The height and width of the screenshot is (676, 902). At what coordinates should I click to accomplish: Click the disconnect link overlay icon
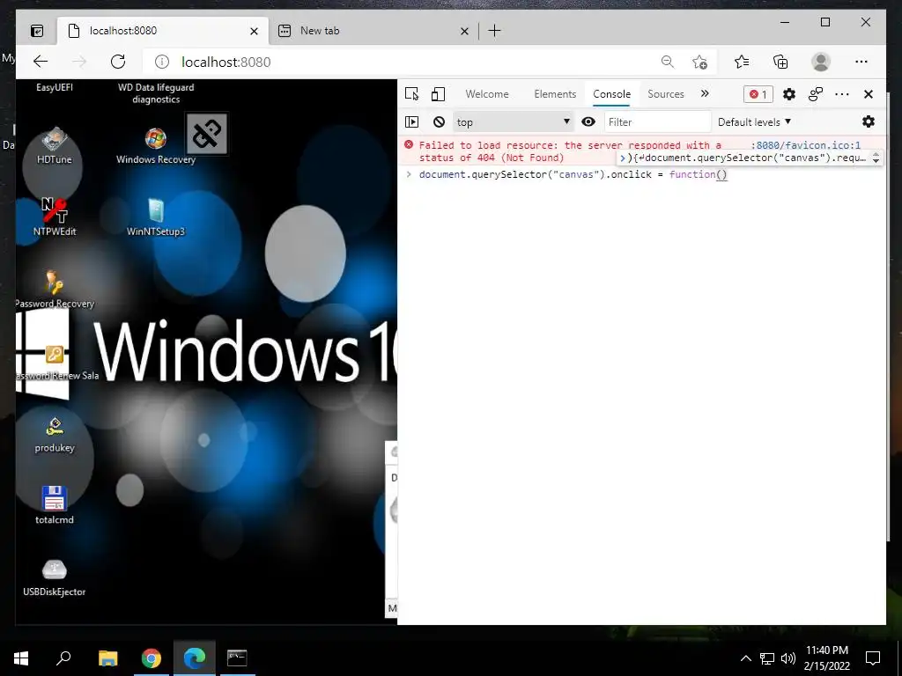(x=207, y=134)
